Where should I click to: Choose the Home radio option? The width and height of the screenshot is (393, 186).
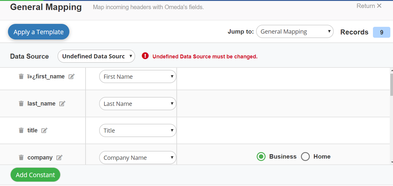305,157
